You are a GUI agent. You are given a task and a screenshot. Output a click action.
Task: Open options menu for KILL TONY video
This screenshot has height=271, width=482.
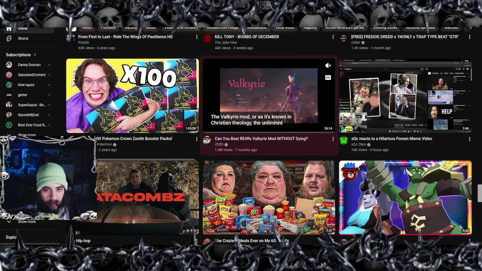pyautogui.click(x=333, y=37)
